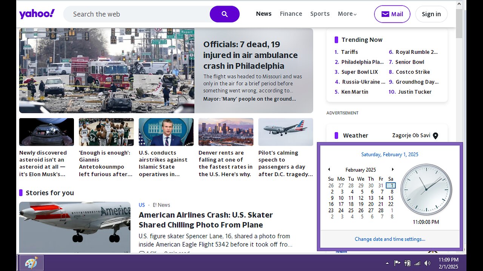Click the Sign in button
The width and height of the screenshot is (483, 271).
click(x=431, y=14)
